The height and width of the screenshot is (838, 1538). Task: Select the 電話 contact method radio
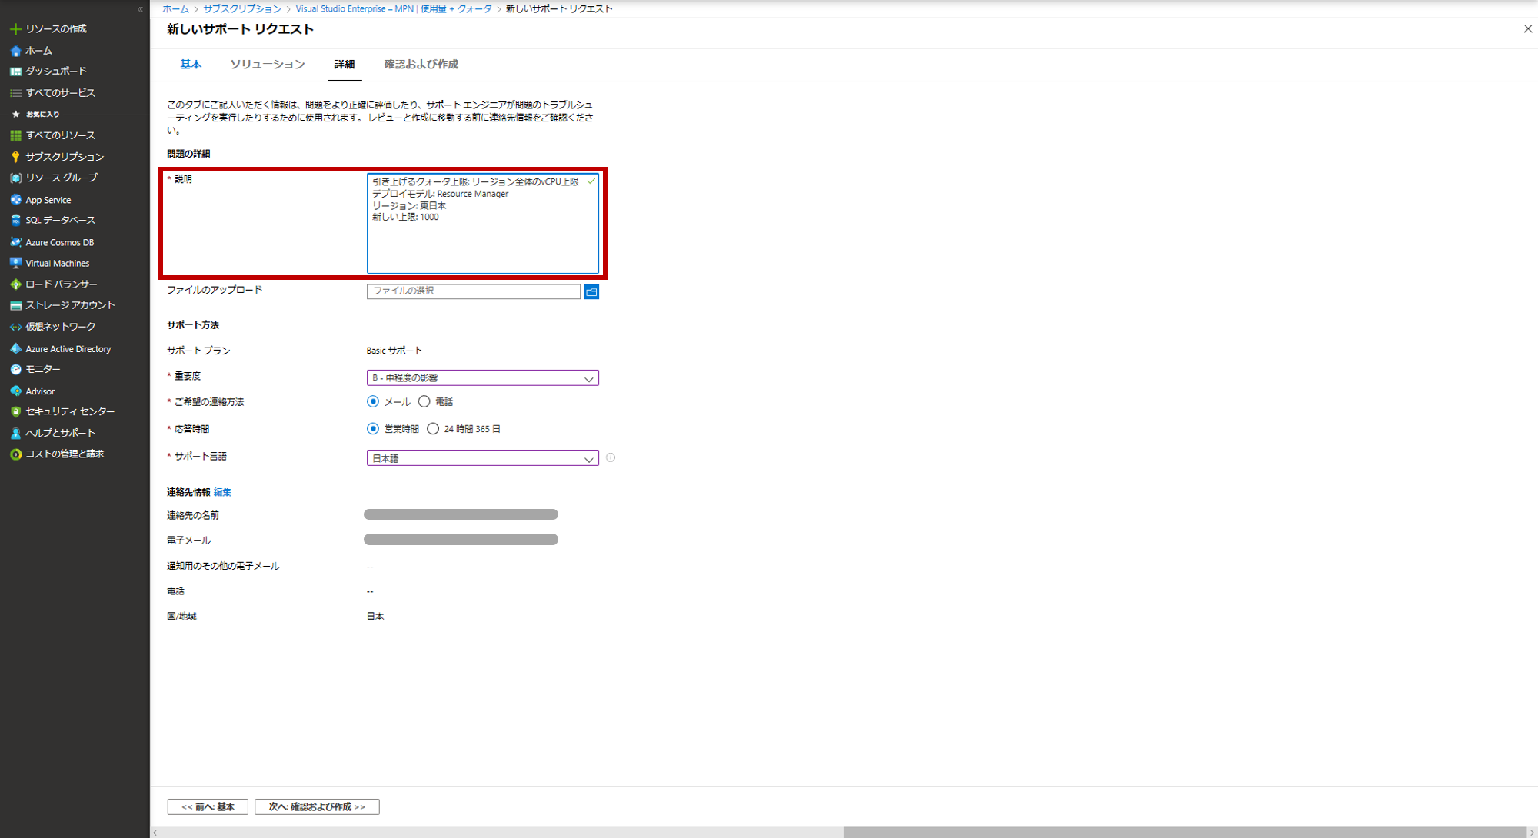(x=424, y=401)
